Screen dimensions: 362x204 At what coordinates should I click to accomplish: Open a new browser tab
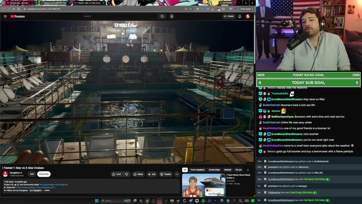(109, 3)
